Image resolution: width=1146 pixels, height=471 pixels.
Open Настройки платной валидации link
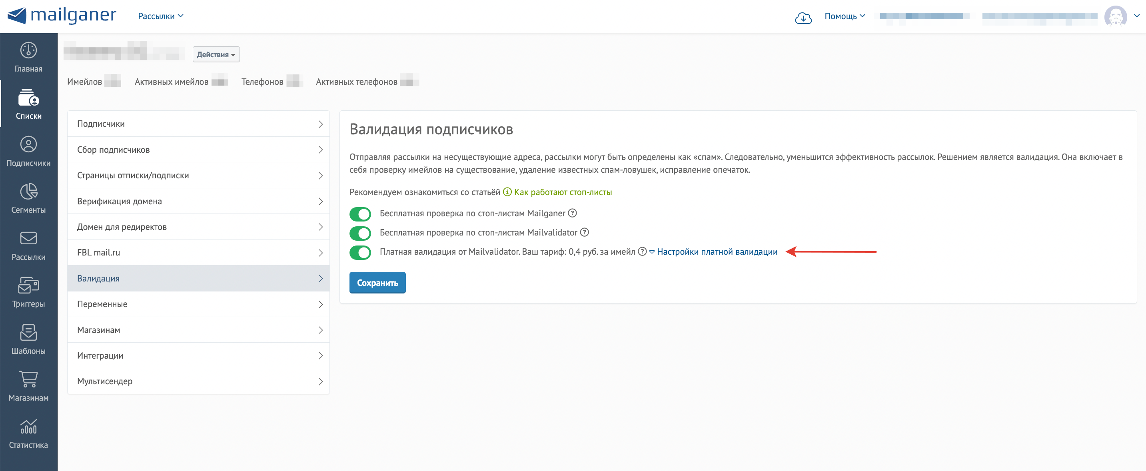[717, 252]
